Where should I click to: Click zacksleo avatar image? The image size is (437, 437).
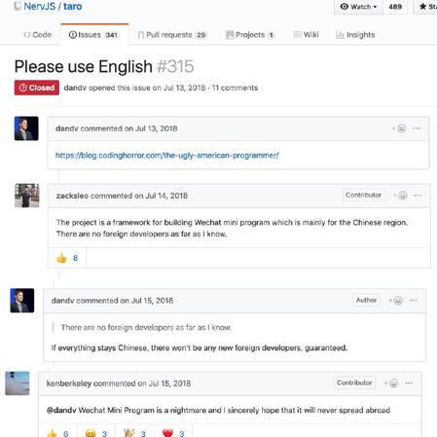(27, 196)
